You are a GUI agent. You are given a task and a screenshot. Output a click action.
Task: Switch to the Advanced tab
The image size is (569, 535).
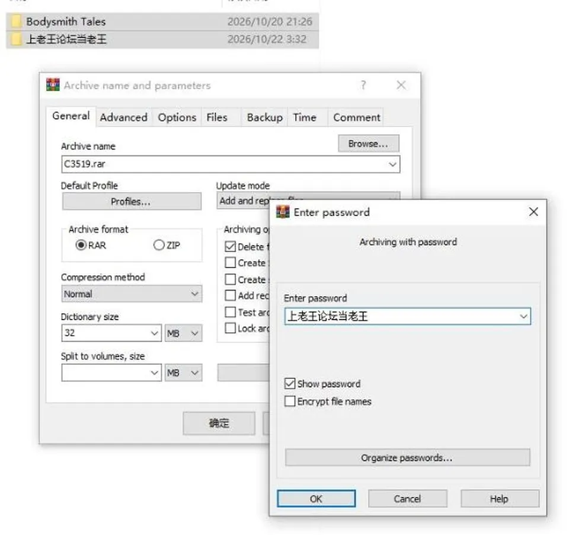[124, 117]
